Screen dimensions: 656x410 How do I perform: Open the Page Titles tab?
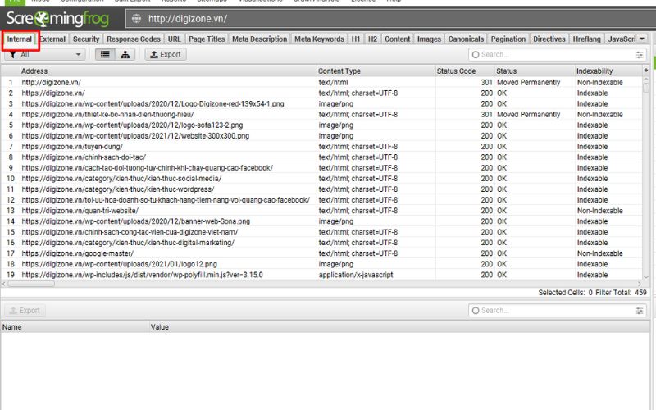point(207,39)
